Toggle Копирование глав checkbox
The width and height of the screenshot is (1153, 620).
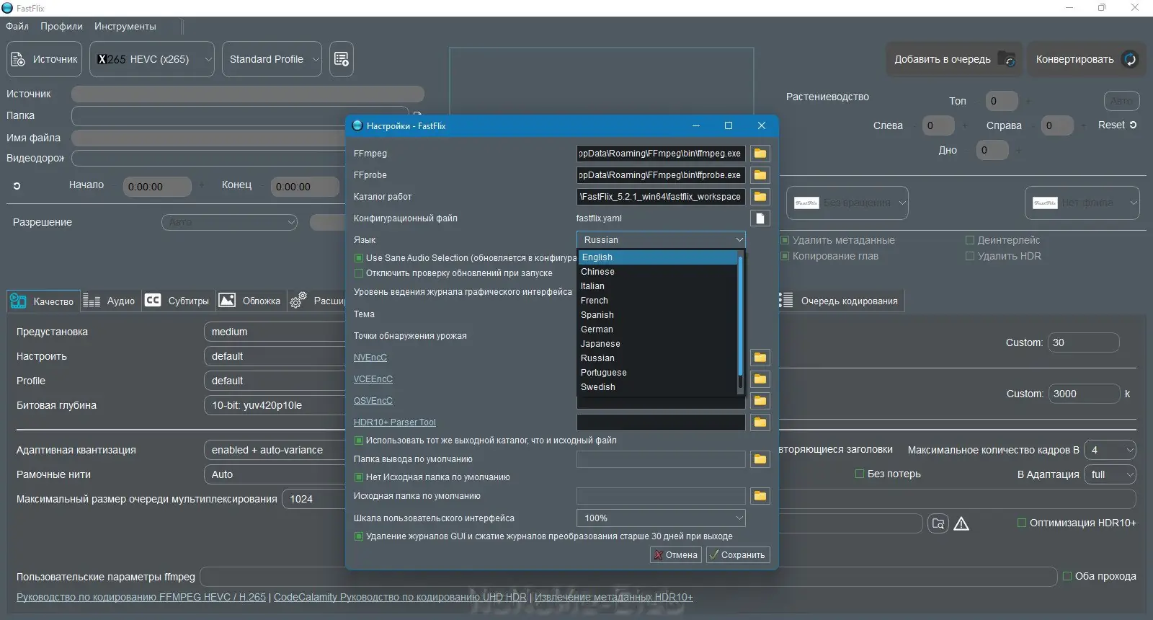(785, 256)
